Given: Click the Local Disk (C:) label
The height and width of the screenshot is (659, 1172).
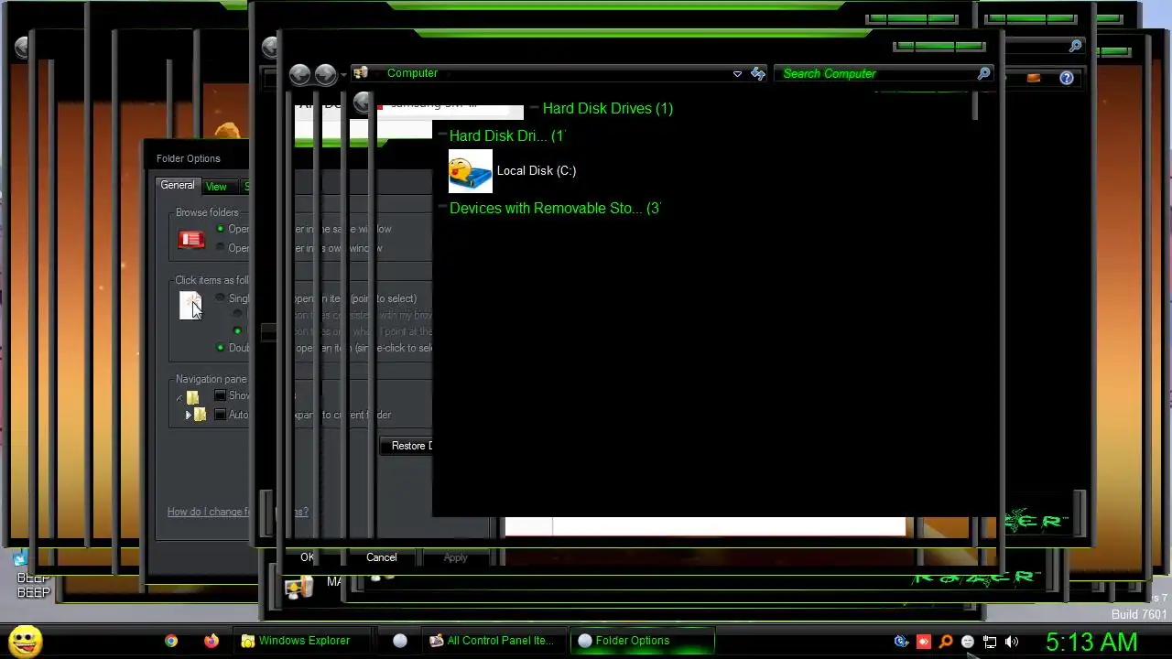Looking at the screenshot, I should [537, 170].
